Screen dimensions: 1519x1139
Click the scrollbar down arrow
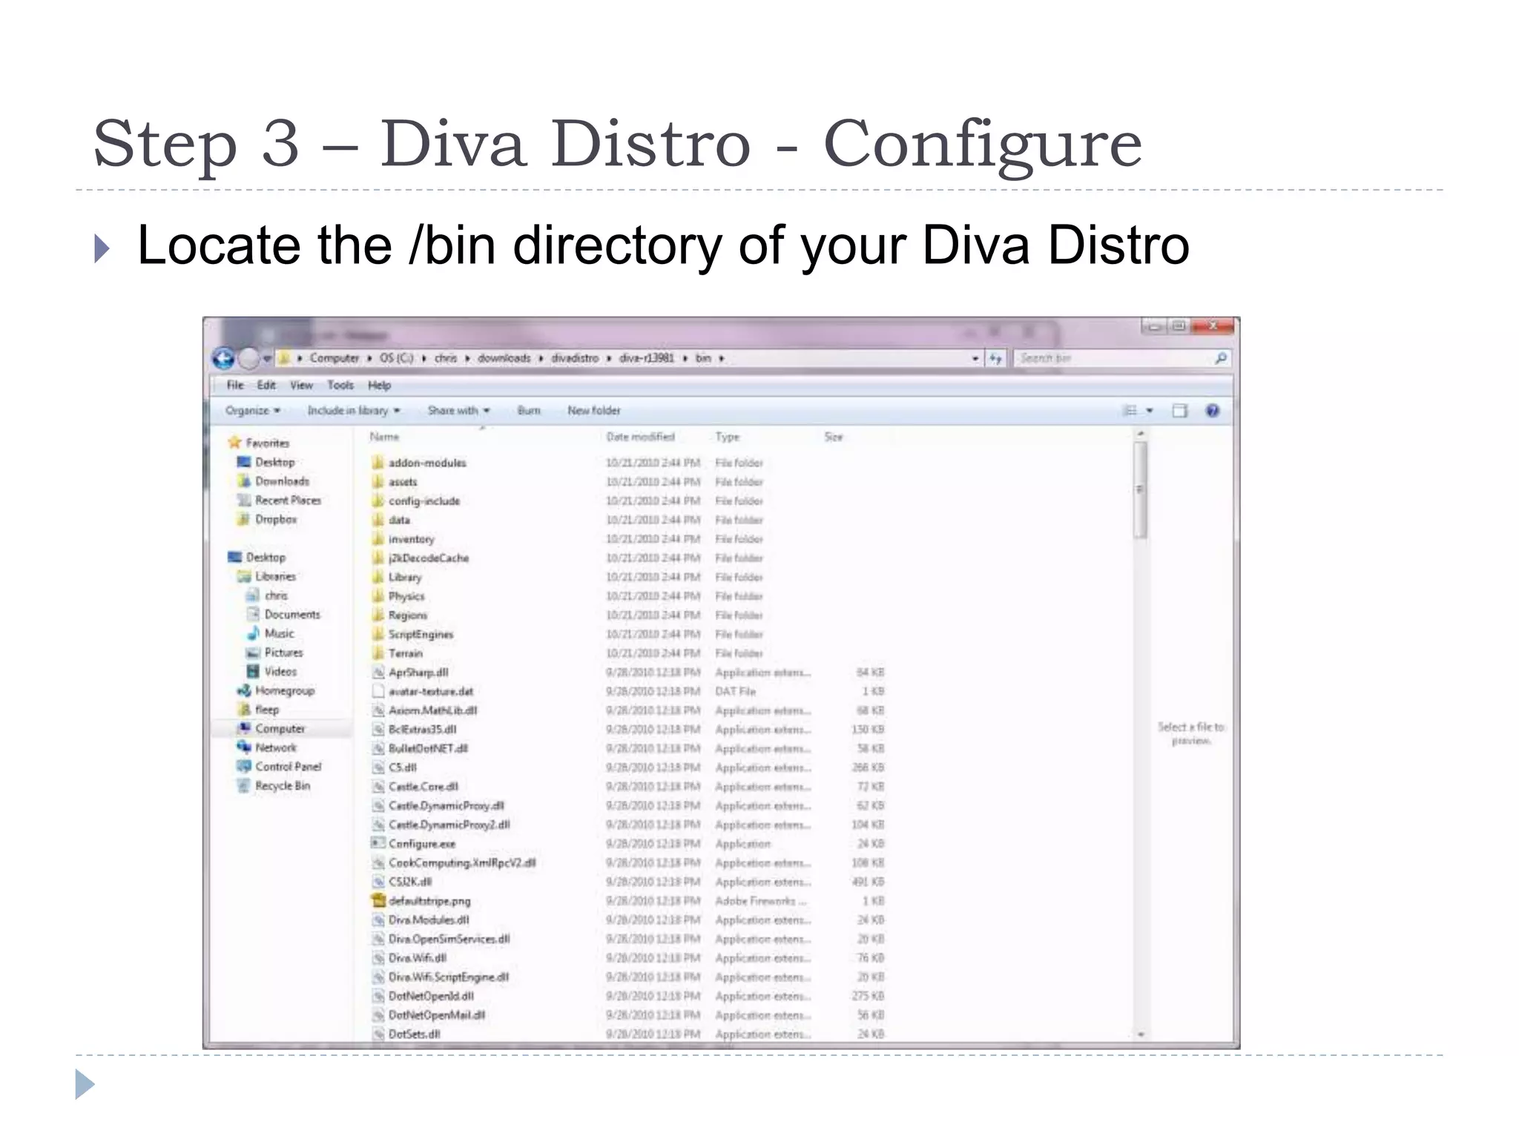click(x=1141, y=1034)
